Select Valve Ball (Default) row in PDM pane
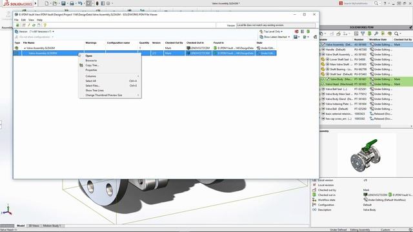 click(x=366, y=109)
